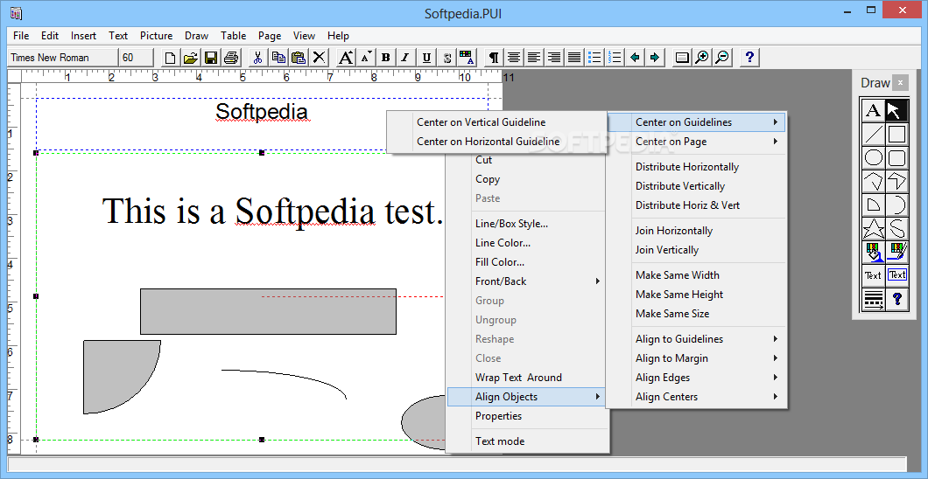The image size is (928, 479).
Task: Click the Print toolbar icon
Action: 230,58
